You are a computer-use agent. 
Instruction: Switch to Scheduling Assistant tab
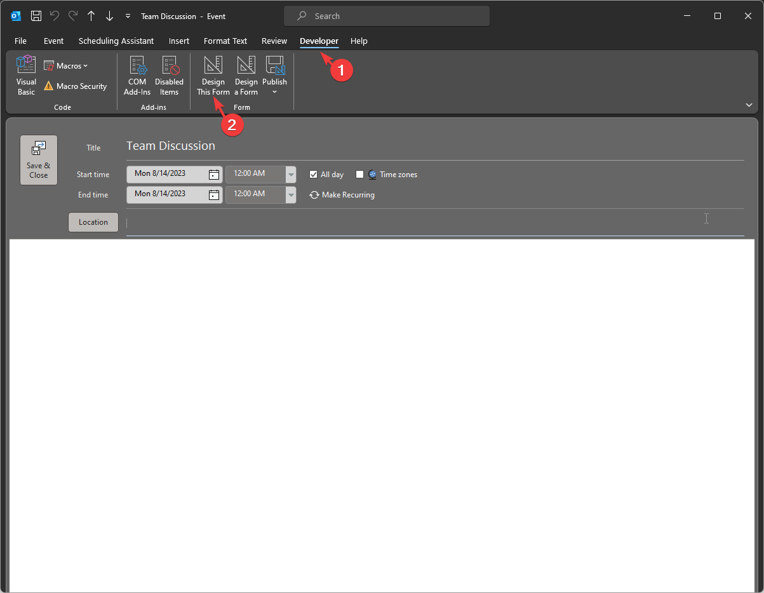(116, 41)
